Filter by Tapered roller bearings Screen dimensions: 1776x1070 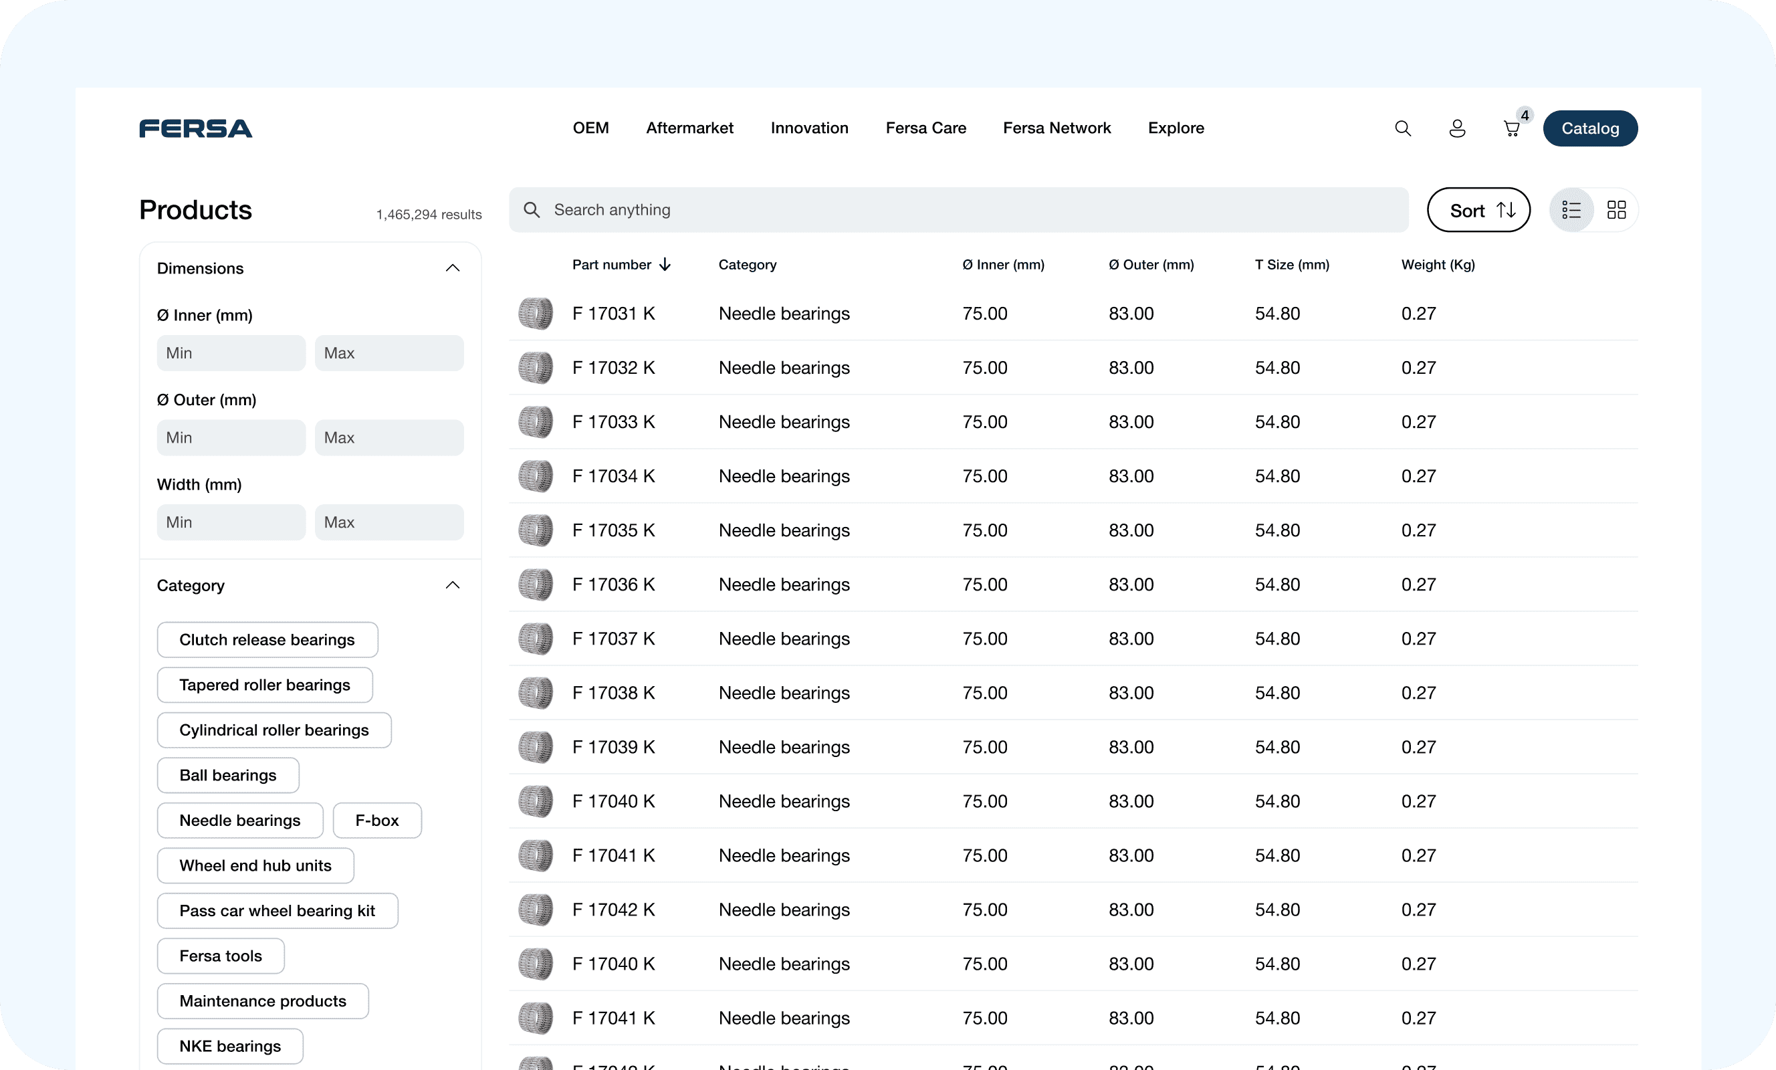tap(265, 685)
